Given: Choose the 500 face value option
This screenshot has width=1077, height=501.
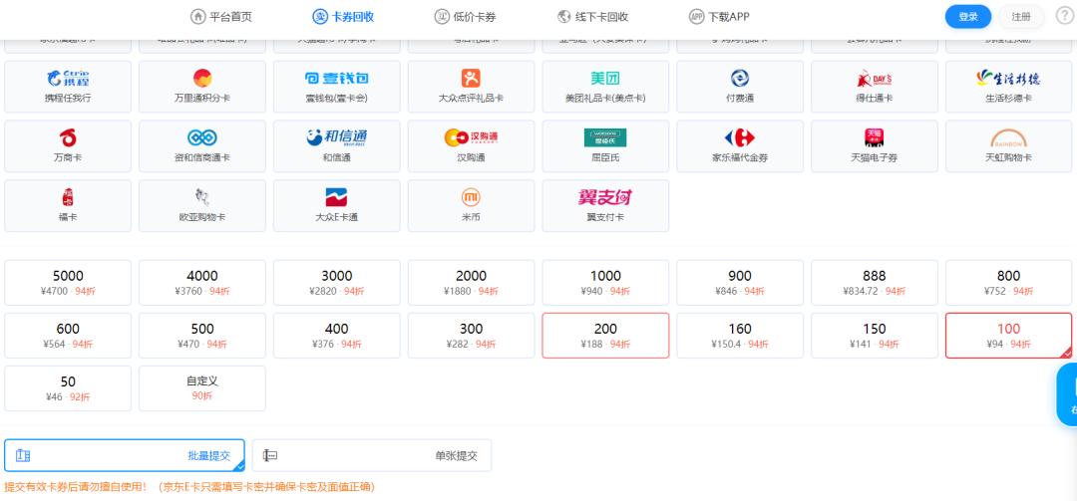Looking at the screenshot, I should (201, 336).
